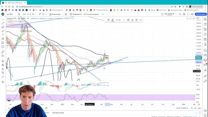This screenshot has height=117, width=208.
Task: Expand the USD currency dropdown
Action: (198, 18)
